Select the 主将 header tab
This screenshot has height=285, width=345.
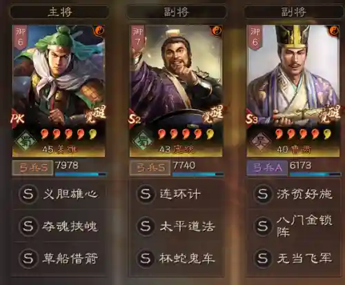click(x=59, y=12)
